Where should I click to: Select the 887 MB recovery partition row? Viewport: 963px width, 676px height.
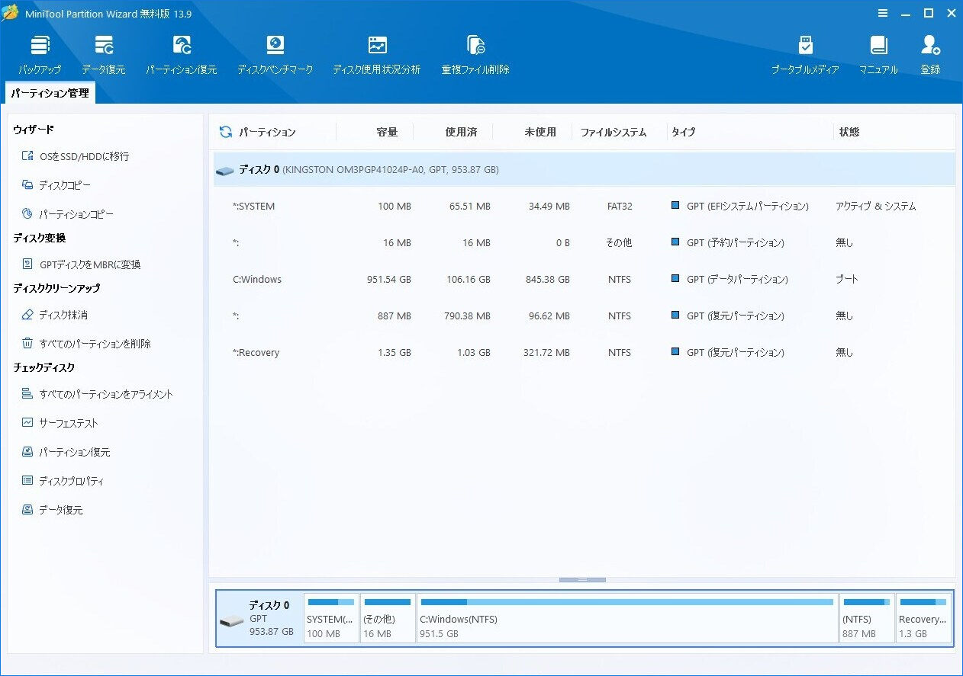[x=584, y=316]
